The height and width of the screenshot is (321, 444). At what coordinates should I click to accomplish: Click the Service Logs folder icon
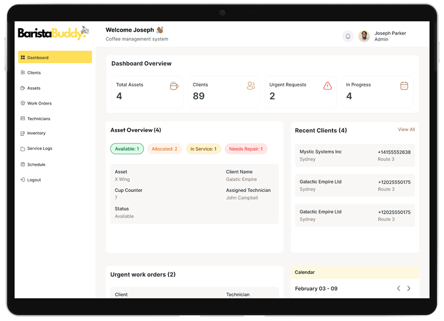pyautogui.click(x=22, y=148)
